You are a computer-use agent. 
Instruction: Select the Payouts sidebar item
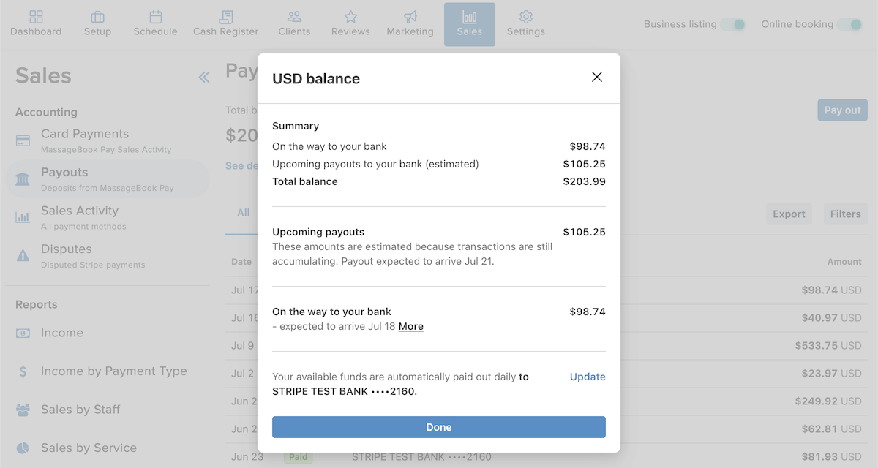[107, 179]
